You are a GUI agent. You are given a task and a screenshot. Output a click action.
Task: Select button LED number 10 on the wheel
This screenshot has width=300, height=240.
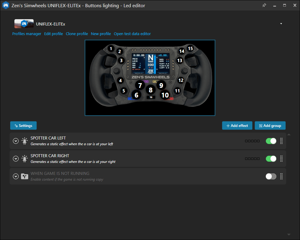165,95
